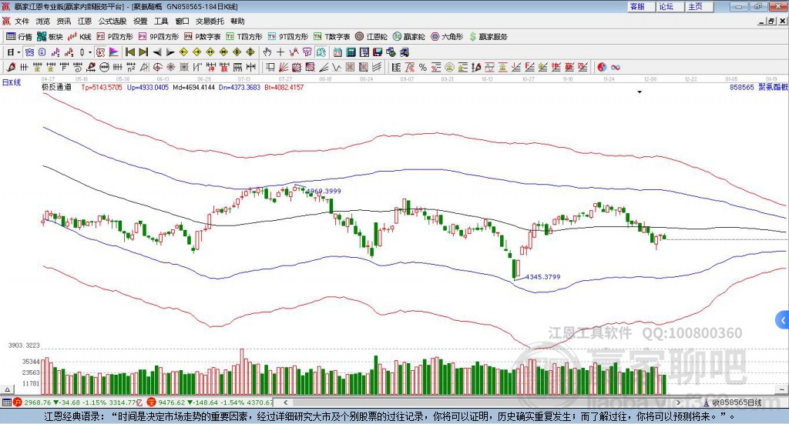Select the percent % retracement tool
This screenshot has height=424, width=789.
coord(423,67)
